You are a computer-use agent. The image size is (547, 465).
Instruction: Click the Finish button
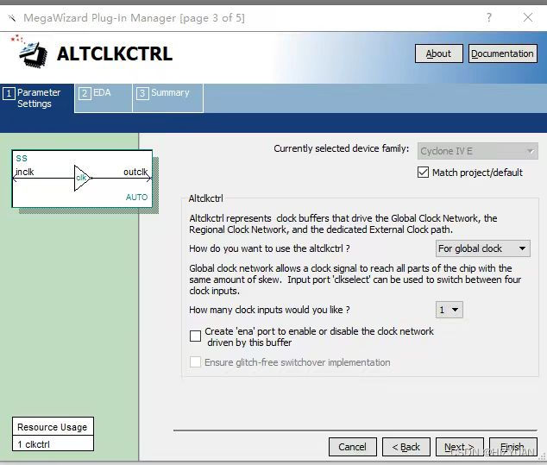[x=512, y=447]
